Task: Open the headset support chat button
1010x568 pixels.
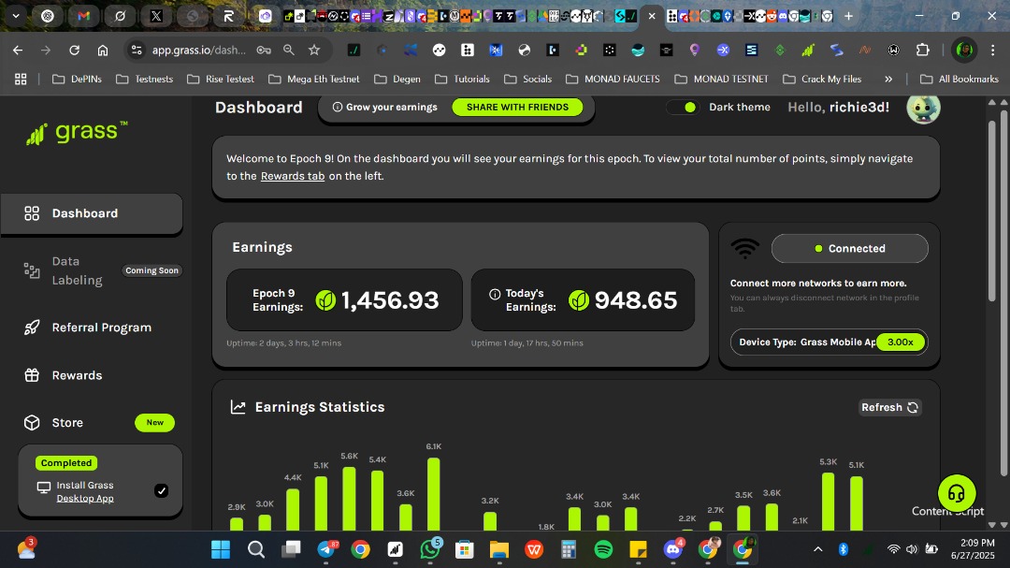Action: pos(957,494)
